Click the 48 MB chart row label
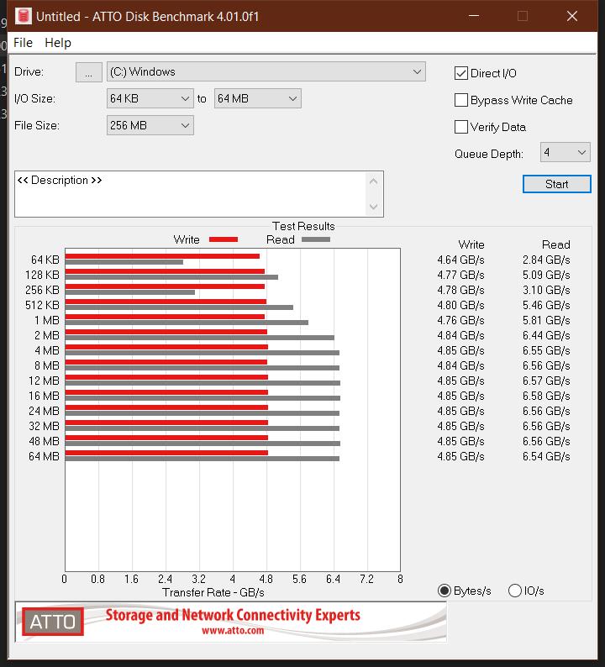Screen dimensions: 605x667 coord(44,441)
